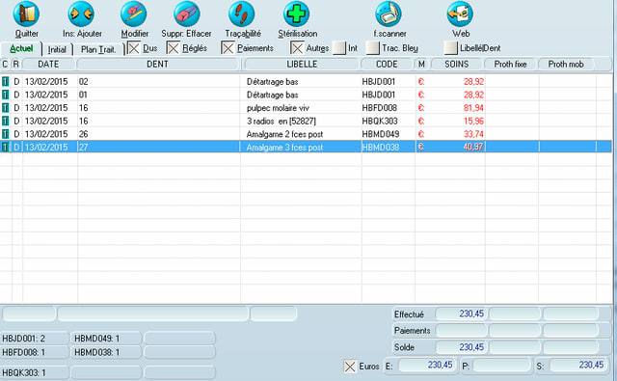This screenshot has height=381, width=617.
Task: Click Suppr: Effacer eraser icon
Action: (x=186, y=14)
